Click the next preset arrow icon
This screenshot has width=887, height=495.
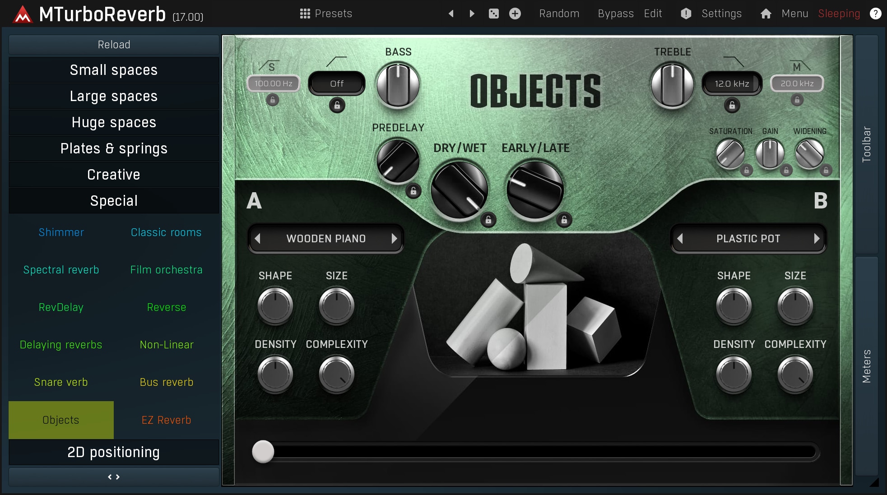(x=472, y=14)
